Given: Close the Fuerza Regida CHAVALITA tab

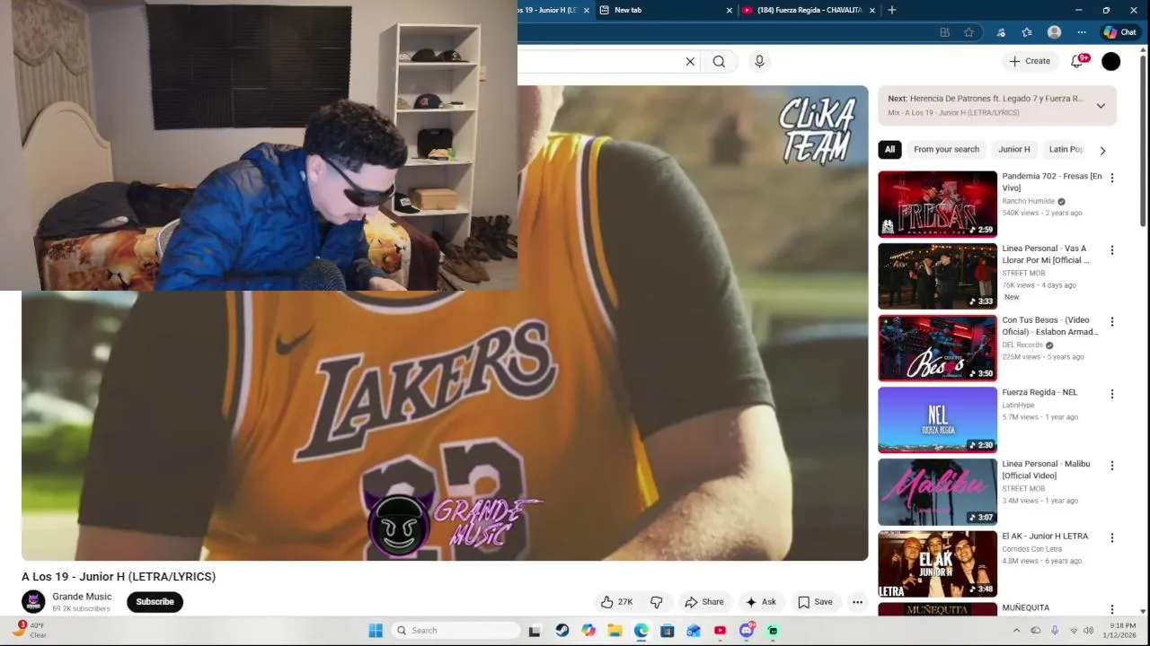Looking at the screenshot, I should pyautogui.click(x=870, y=10).
